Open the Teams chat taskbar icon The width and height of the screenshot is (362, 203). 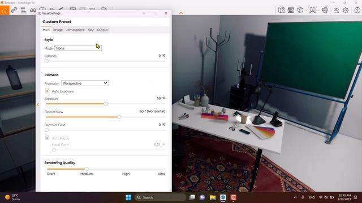coord(202,197)
